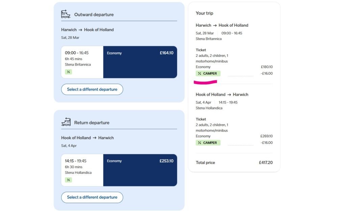This screenshot has height=211, width=346.
Task: Click the percent discount badge on the 09:00 sailing
Action: pos(68,72)
